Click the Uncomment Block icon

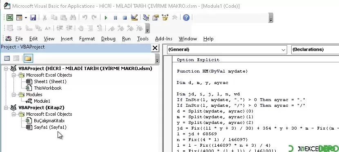[x=100, y=28]
